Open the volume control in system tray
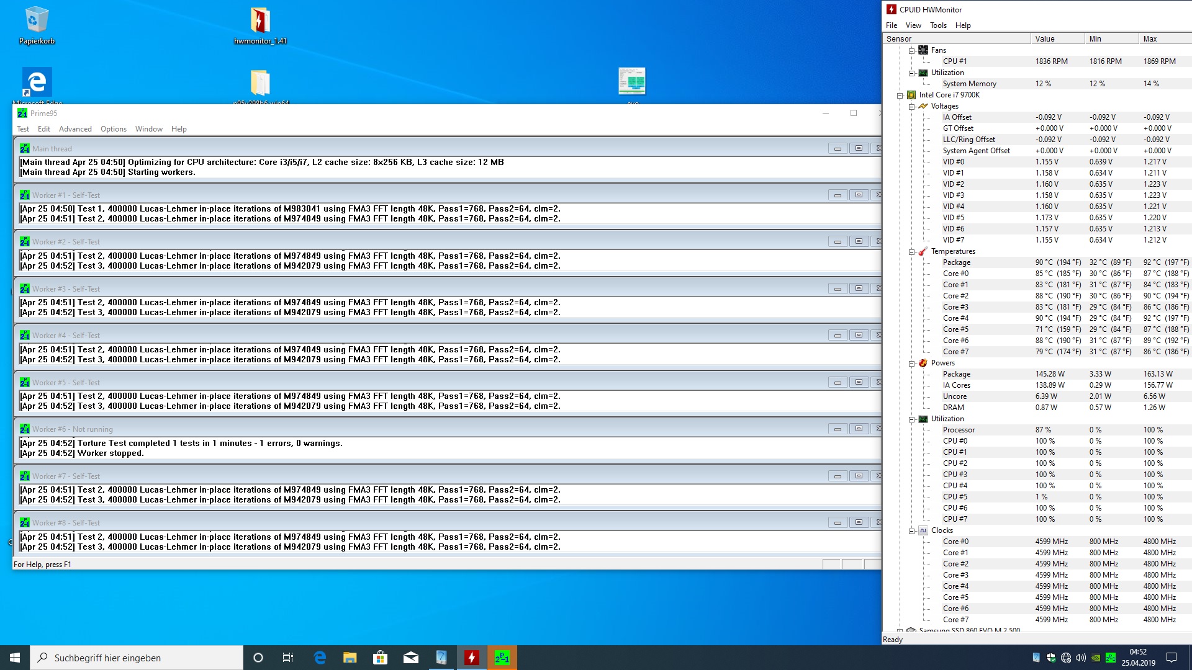The height and width of the screenshot is (670, 1192). pyautogui.click(x=1081, y=658)
